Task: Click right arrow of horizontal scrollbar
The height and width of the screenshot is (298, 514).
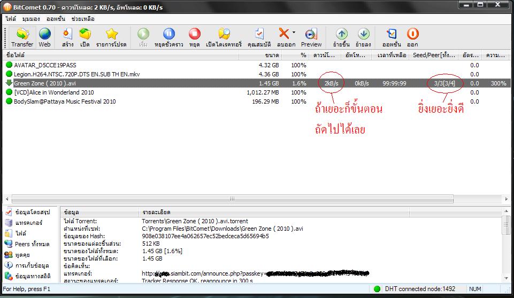Action: (x=507, y=199)
